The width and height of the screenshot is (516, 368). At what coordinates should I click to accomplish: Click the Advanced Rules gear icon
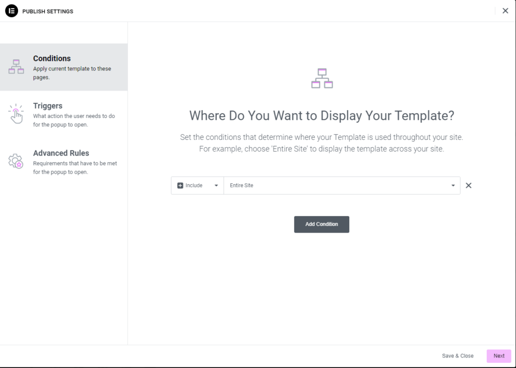(16, 161)
